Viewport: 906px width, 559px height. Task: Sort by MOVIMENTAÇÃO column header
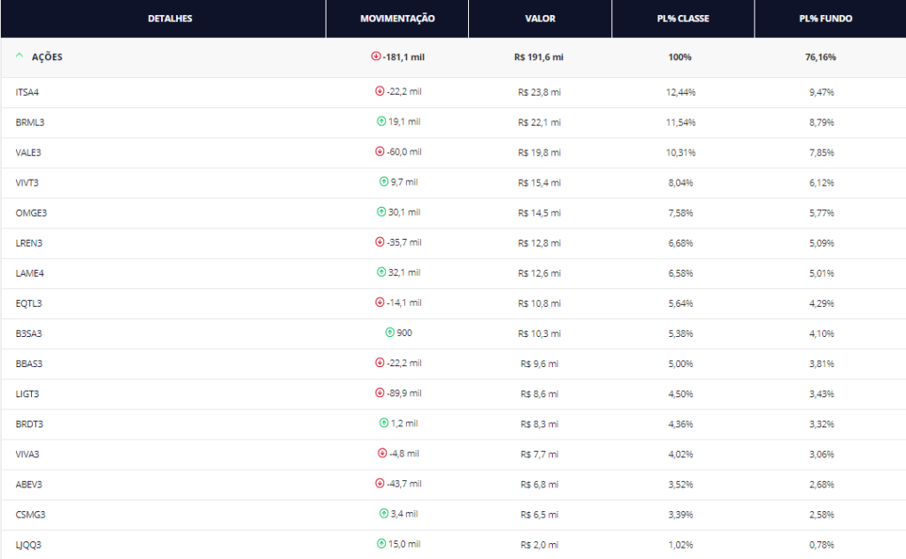click(397, 19)
